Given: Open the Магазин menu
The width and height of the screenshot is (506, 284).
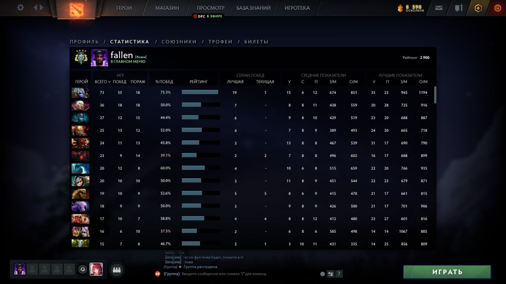Looking at the screenshot, I should [x=167, y=8].
